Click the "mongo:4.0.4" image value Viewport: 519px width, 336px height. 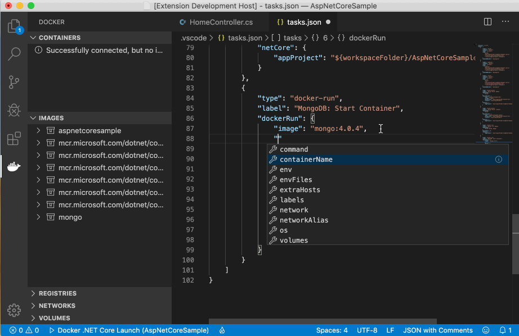[337, 129]
